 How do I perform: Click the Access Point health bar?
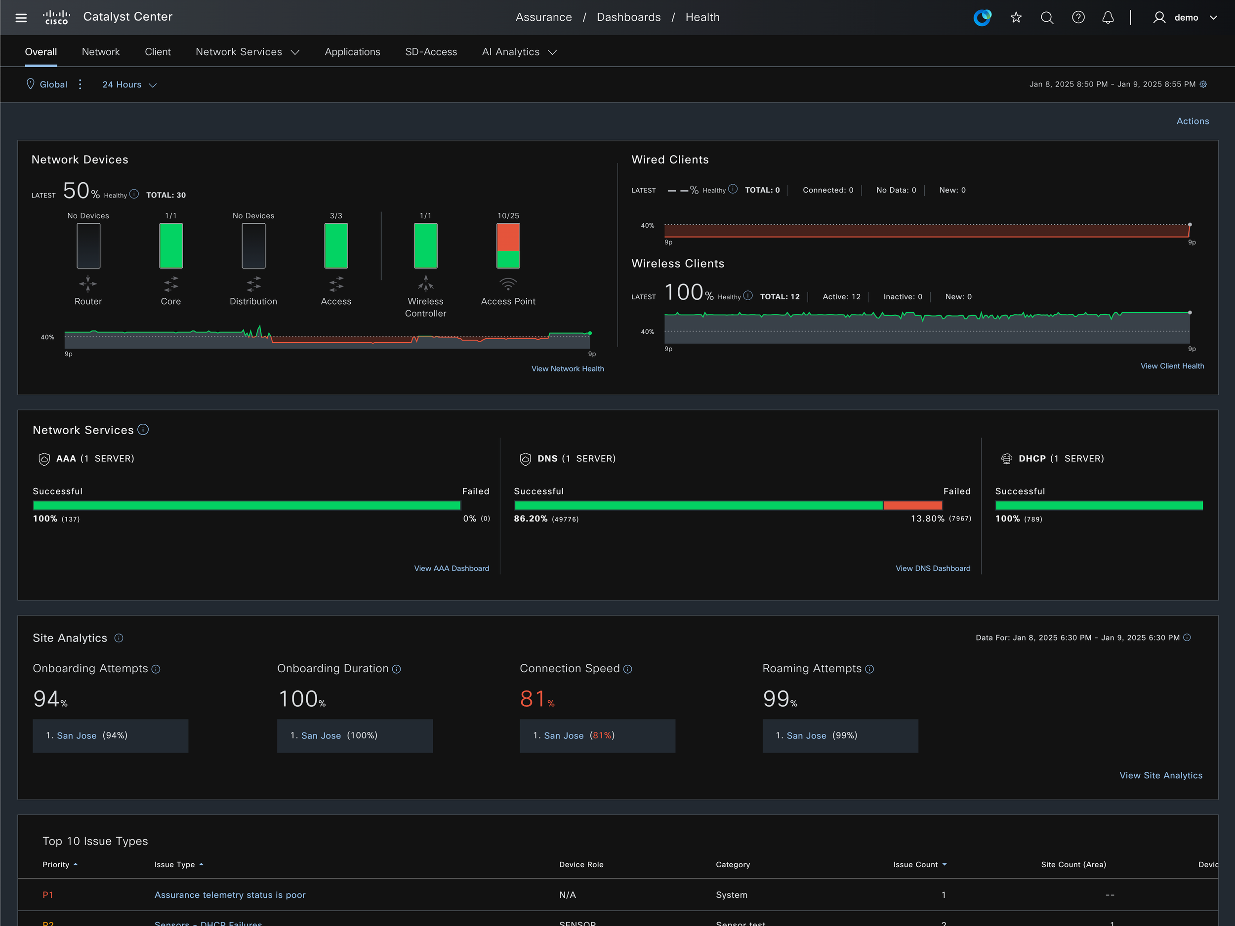(x=508, y=245)
